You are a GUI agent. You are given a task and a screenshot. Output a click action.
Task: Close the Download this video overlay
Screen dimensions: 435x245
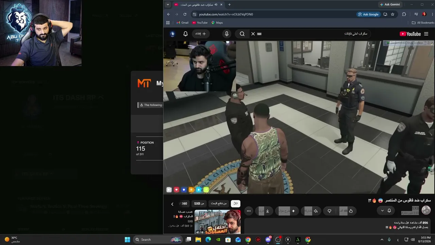pyautogui.click(x=432, y=43)
